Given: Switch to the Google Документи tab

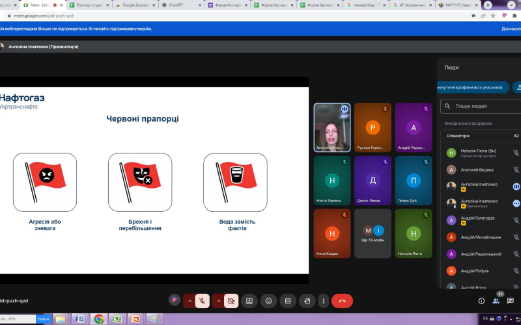Looking at the screenshot, I should coord(135,5).
